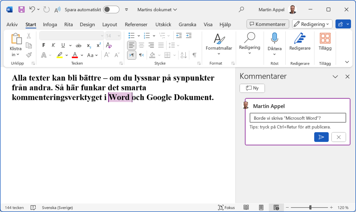Save the document with floppy disk icon
This screenshot has height=212, width=356.
pos(22,9)
